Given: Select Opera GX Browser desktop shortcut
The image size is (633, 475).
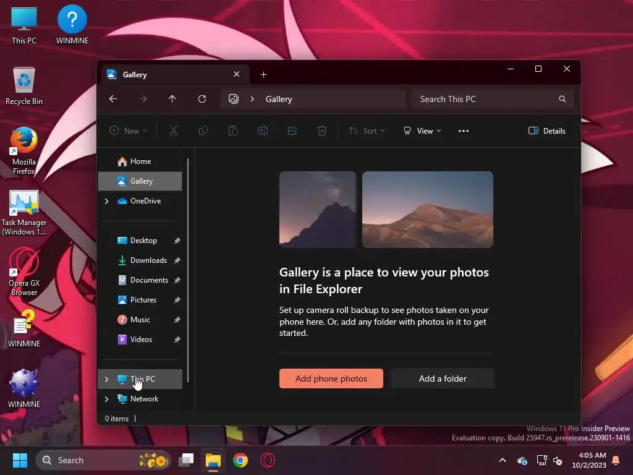Looking at the screenshot, I should [24, 272].
